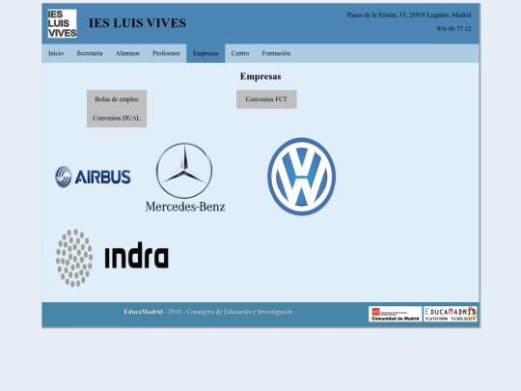Click the address Paseo de la Ermita text
Screen dimensions: 521x391
click(x=409, y=14)
